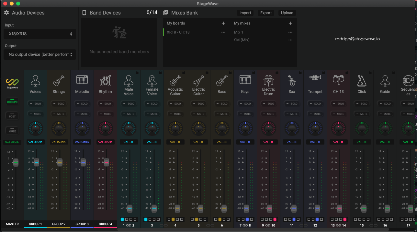The width and height of the screenshot is (417, 232).
Task: Select the Keys keyboard icon
Action: pyautogui.click(x=245, y=79)
